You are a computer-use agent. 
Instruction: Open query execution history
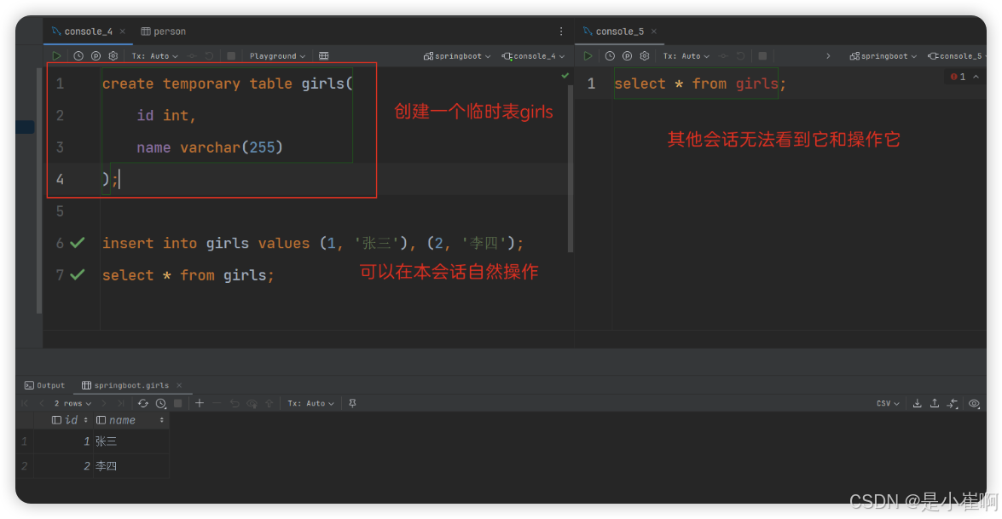(x=78, y=55)
